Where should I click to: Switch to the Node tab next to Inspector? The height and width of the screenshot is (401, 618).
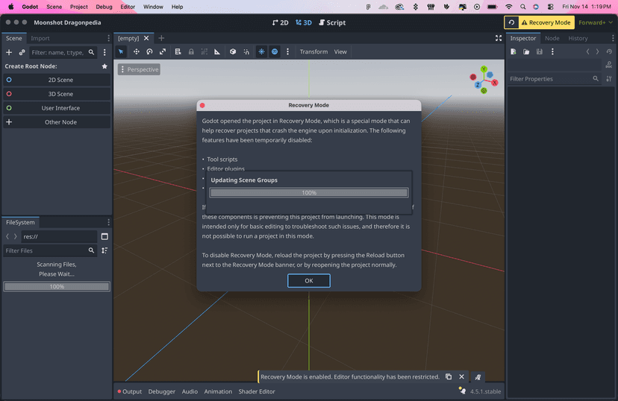(552, 38)
